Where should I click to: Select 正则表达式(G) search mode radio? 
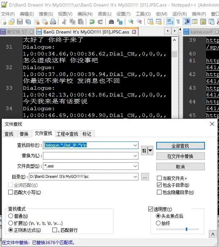10,230
